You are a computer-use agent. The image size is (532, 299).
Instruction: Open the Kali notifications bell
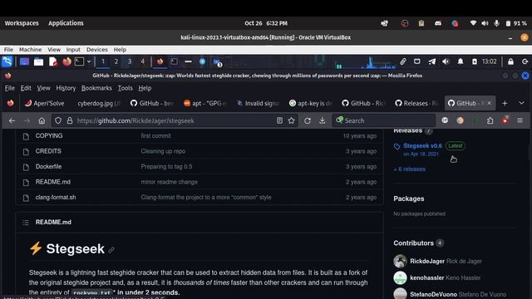[x=461, y=61]
